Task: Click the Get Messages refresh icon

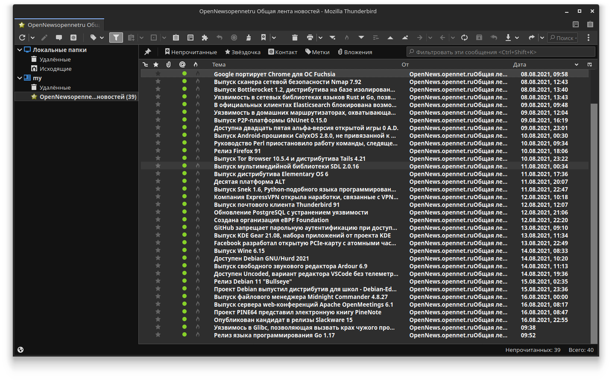Action: pos(22,38)
